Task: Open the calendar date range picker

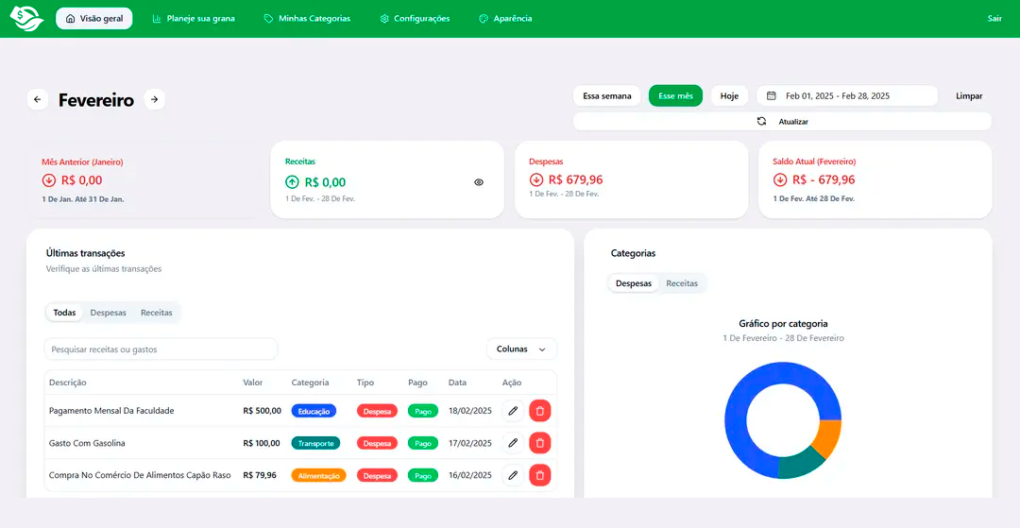Action: coord(847,95)
